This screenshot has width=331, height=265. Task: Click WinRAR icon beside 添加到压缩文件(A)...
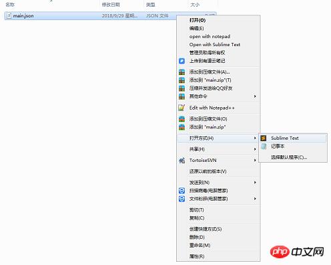(182, 72)
